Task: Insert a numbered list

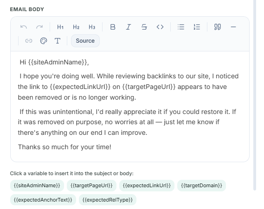Action: [197, 27]
